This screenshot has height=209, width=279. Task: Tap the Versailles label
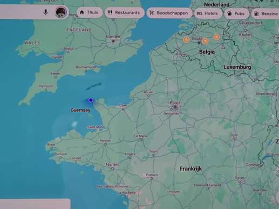tap(172, 114)
